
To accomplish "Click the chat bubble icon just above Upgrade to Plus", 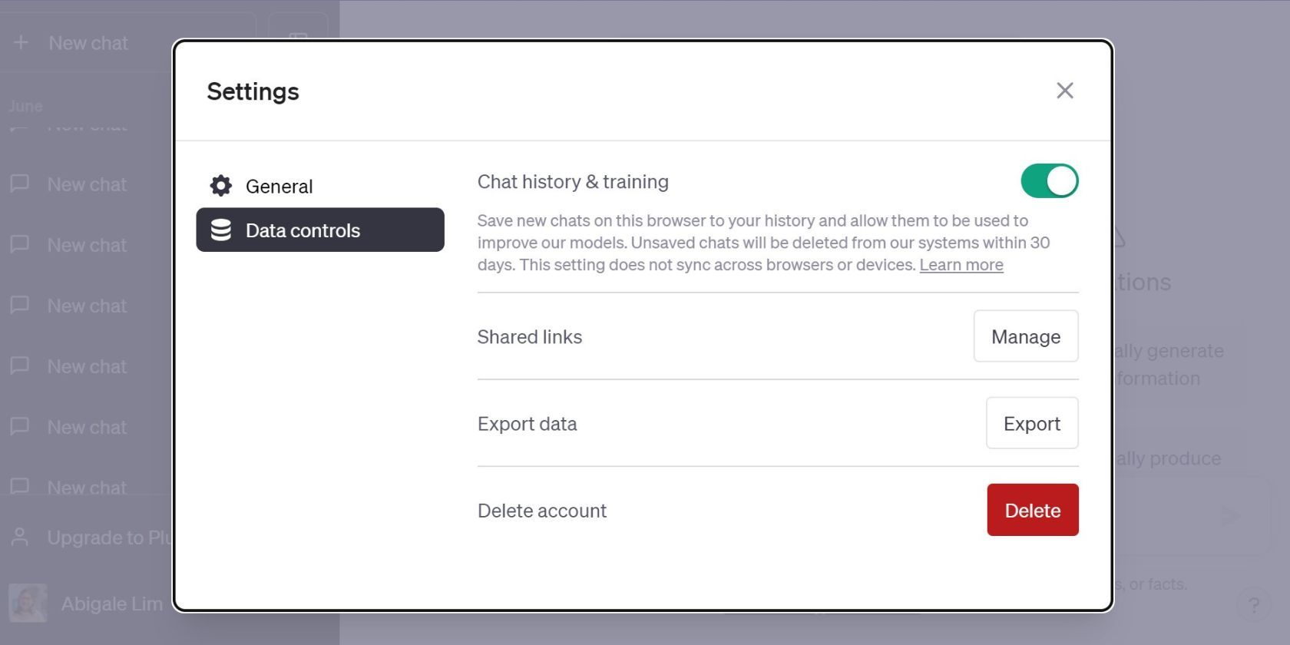I will pos(20,487).
